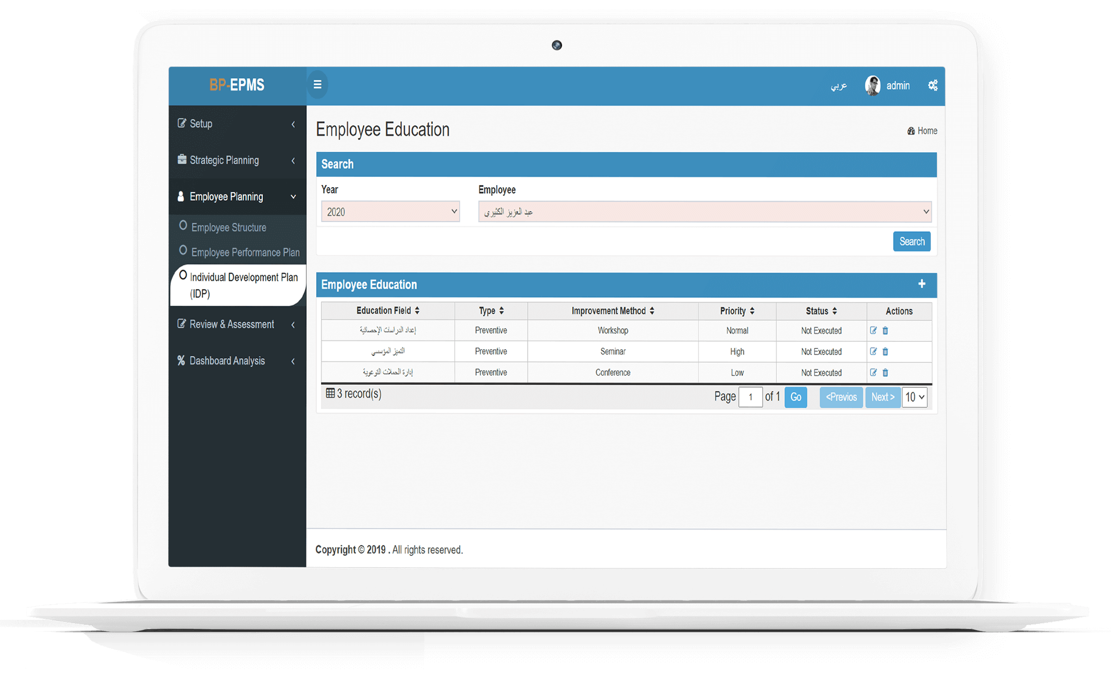This screenshot has width=1111, height=676.
Task: Expand the Strategic Planning sidebar menu
Action: pos(237,160)
